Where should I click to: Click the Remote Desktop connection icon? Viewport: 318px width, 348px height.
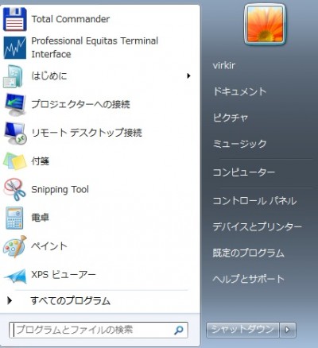15,133
